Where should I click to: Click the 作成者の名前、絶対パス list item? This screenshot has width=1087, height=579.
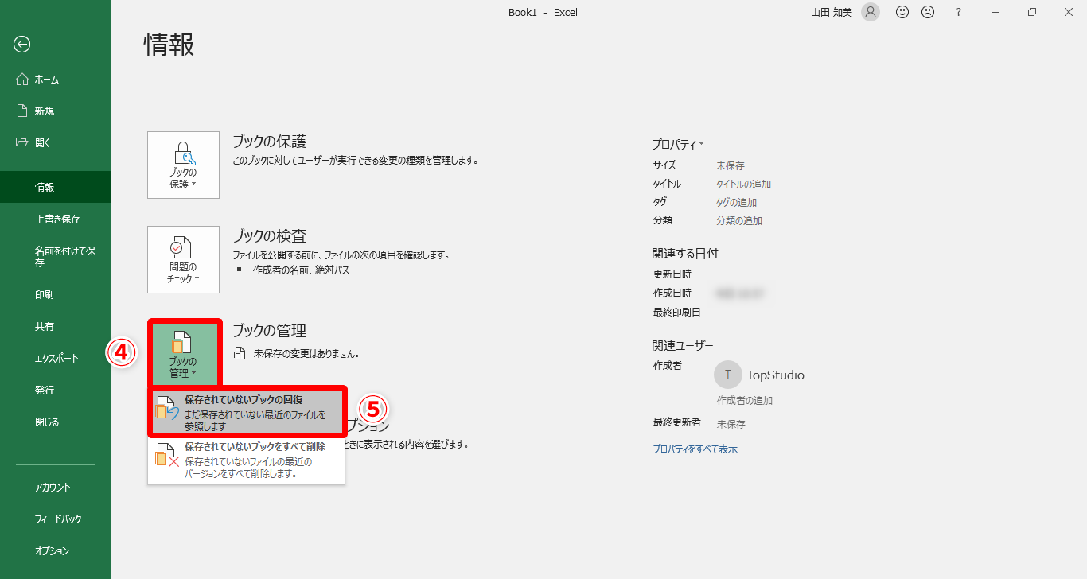click(301, 270)
